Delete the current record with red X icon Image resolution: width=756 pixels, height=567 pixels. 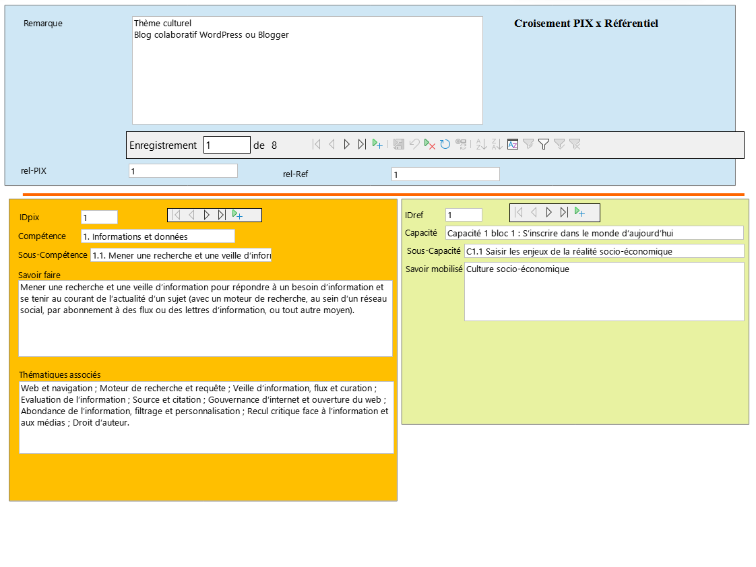[430, 145]
